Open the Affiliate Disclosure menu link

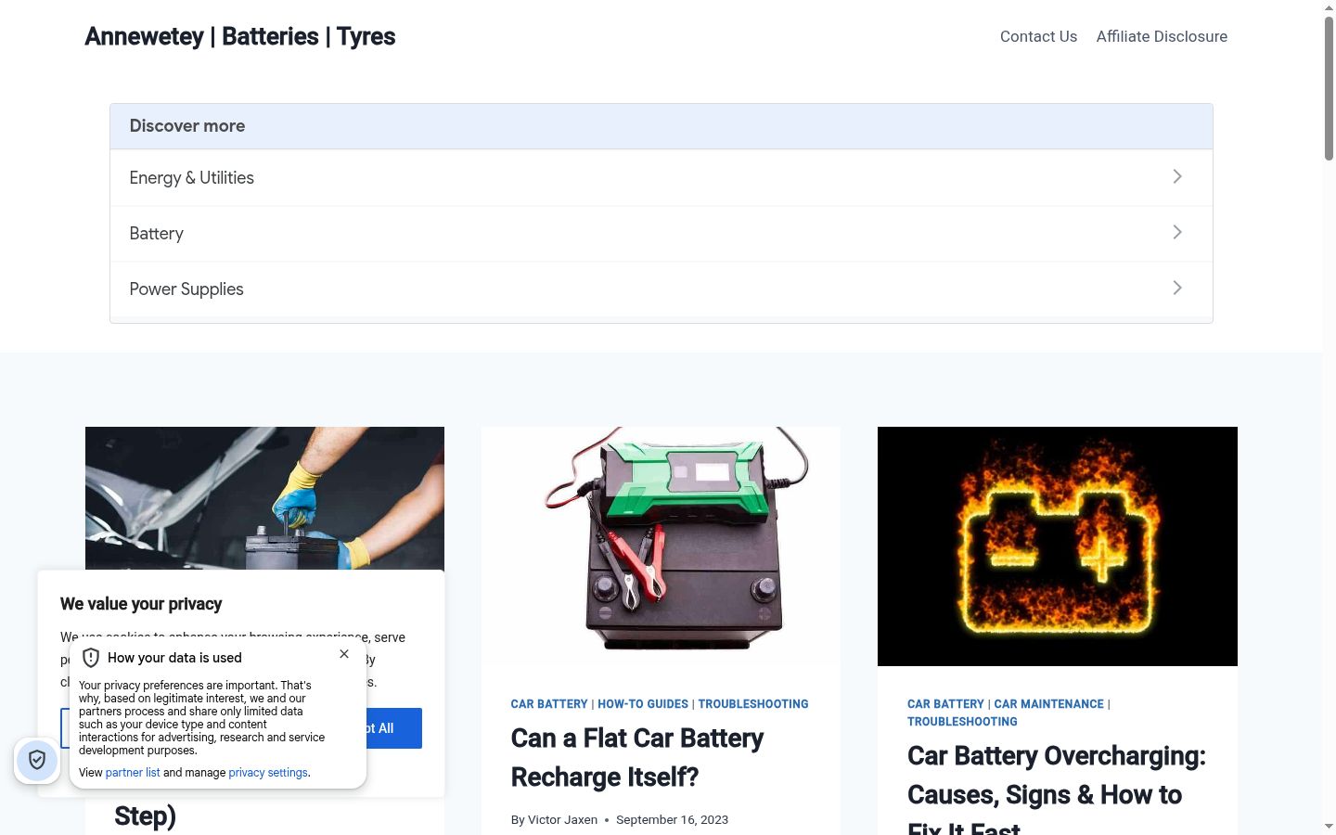tap(1162, 36)
